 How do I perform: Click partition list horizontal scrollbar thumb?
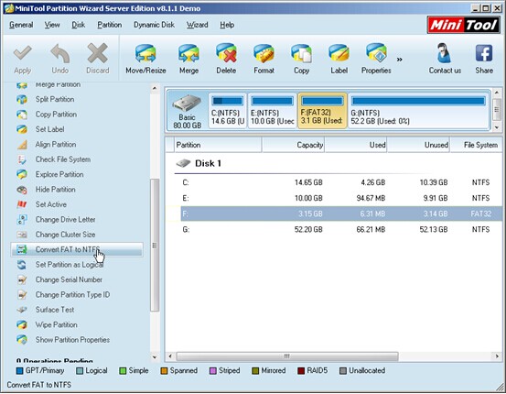(287, 356)
